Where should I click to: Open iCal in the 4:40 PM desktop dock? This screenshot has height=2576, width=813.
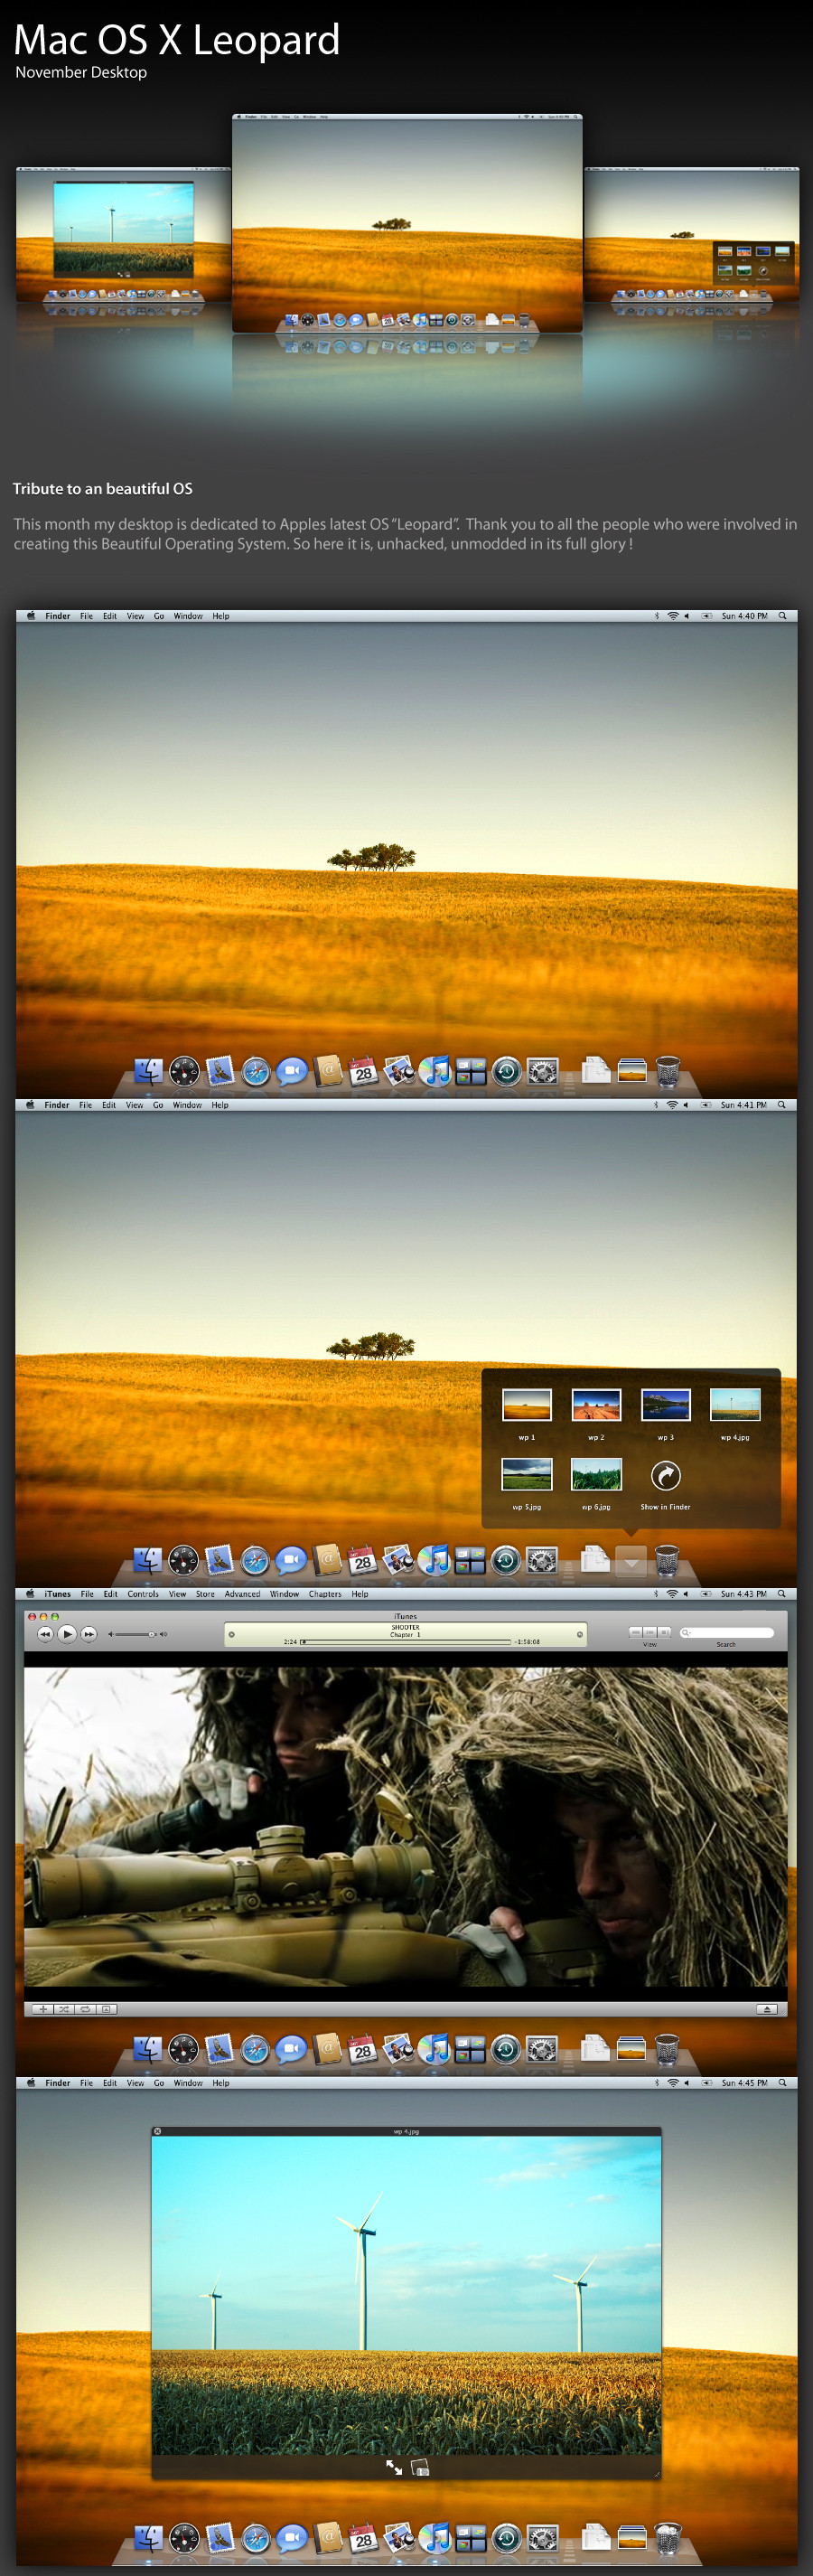coord(363,1071)
